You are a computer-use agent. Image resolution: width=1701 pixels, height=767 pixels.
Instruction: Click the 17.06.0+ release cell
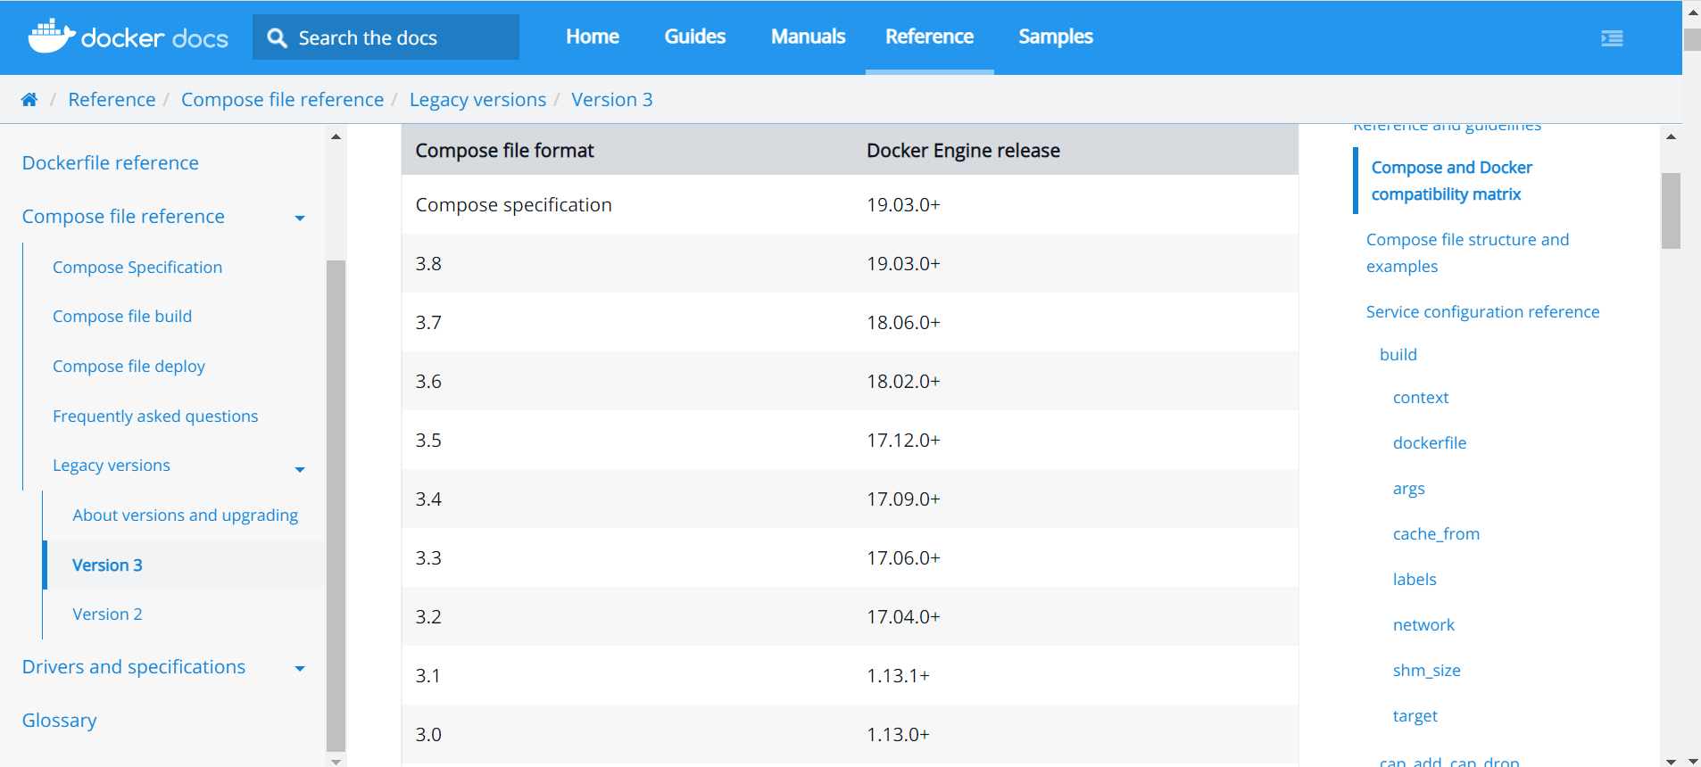click(x=903, y=557)
